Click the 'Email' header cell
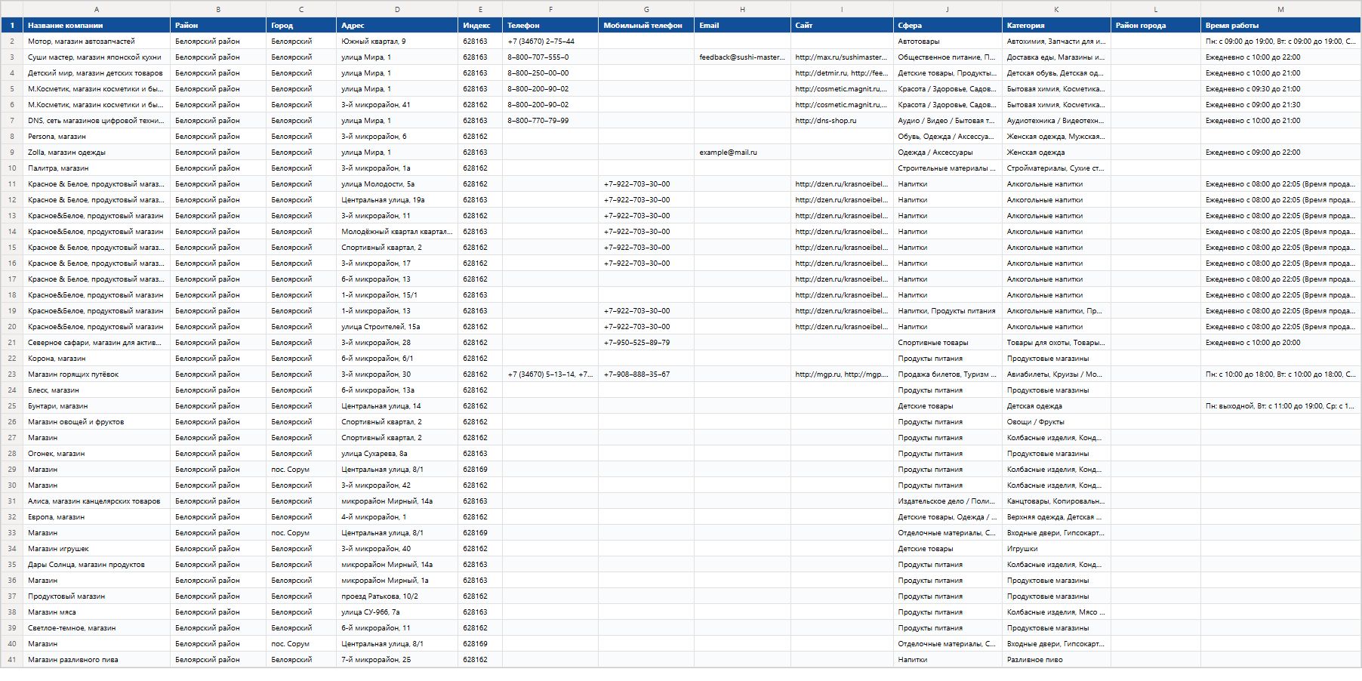 [742, 26]
